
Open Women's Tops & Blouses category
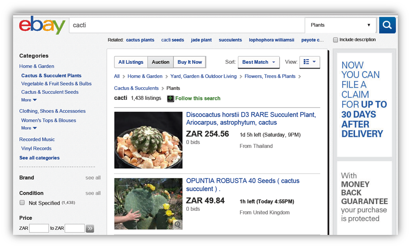coord(48,120)
